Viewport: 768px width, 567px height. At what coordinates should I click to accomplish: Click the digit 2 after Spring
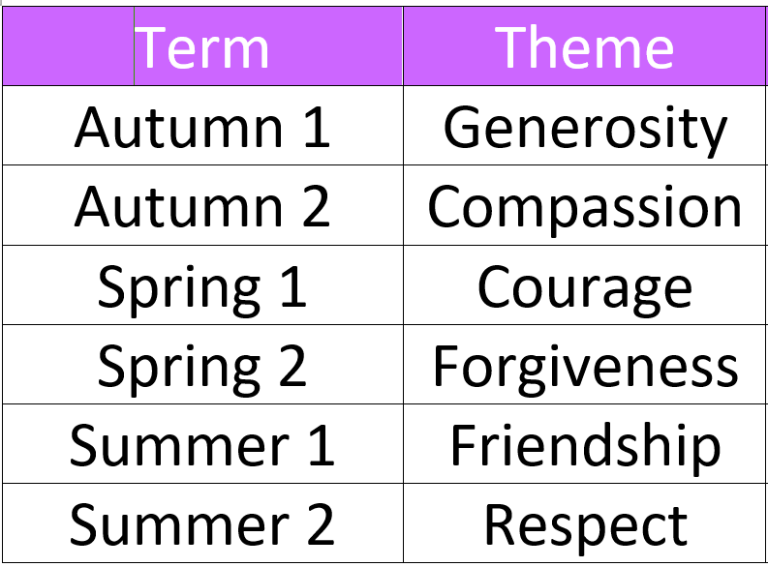pyautogui.click(x=291, y=366)
